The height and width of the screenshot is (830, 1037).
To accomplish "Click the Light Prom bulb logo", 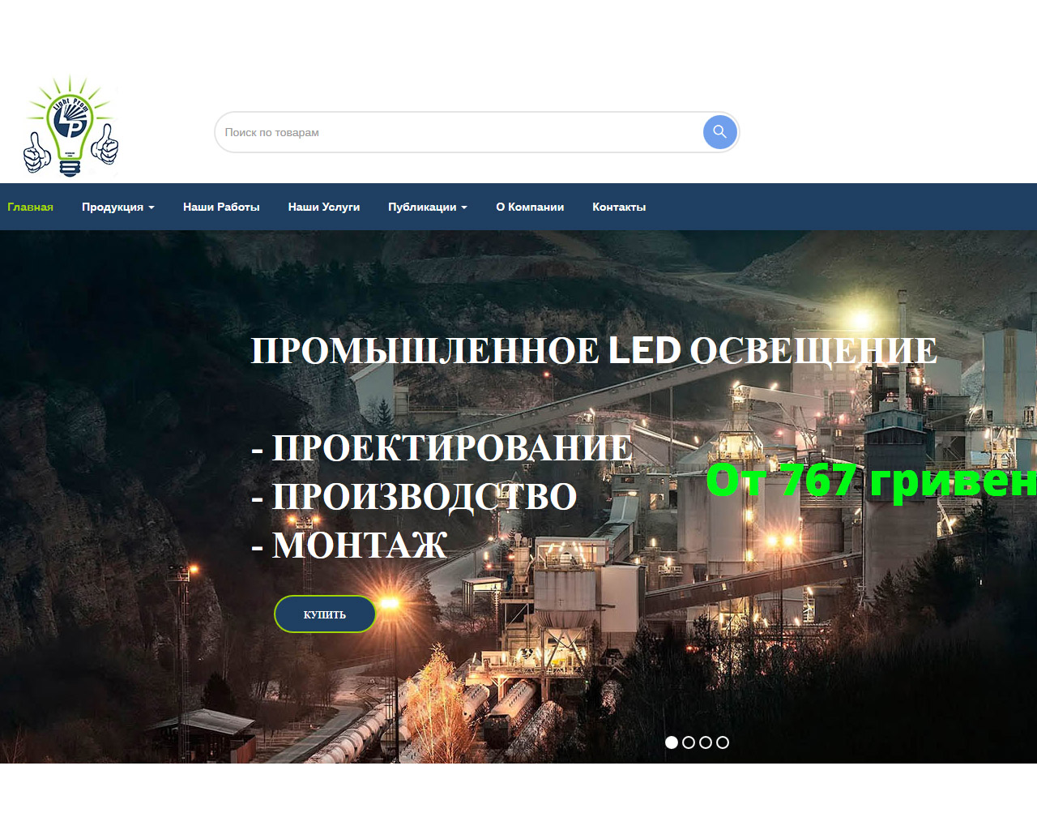I will tap(70, 126).
